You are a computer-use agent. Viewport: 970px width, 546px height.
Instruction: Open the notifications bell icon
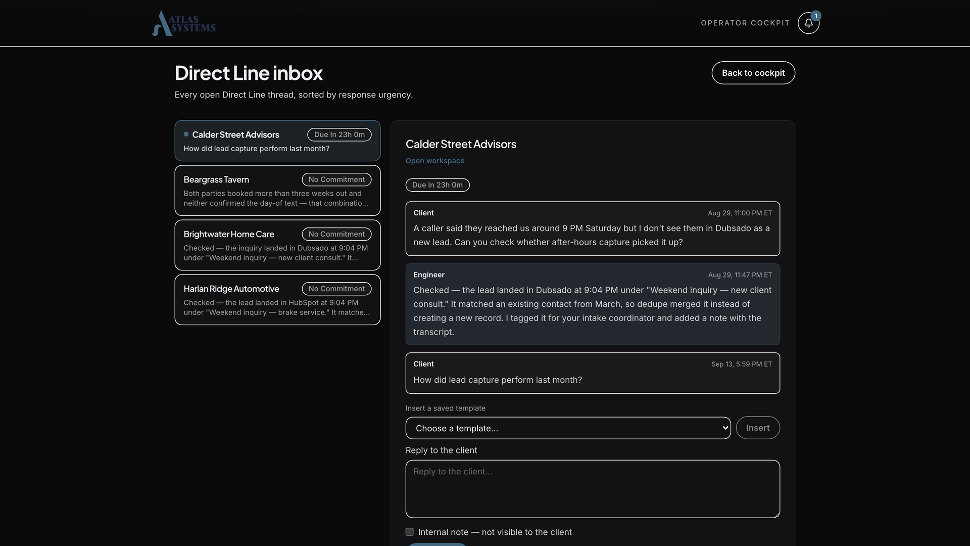(x=808, y=23)
